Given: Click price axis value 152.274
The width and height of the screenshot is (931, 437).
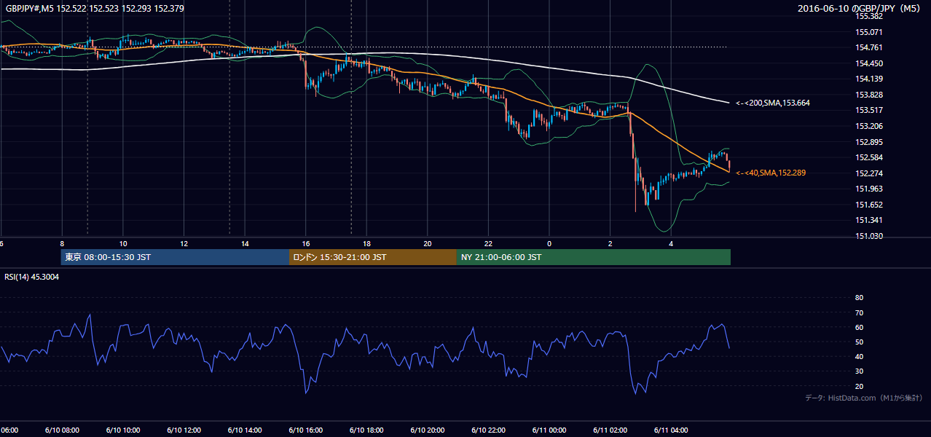Looking at the screenshot, I should tap(870, 173).
